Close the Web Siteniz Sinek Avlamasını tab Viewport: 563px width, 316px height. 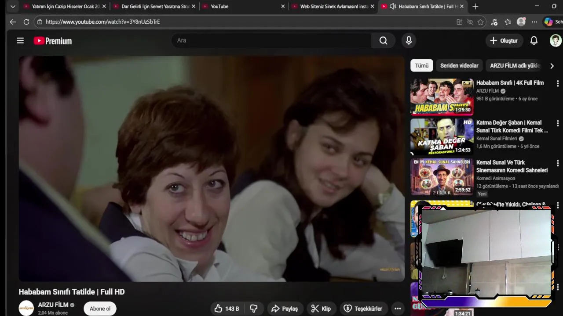pyautogui.click(x=373, y=7)
